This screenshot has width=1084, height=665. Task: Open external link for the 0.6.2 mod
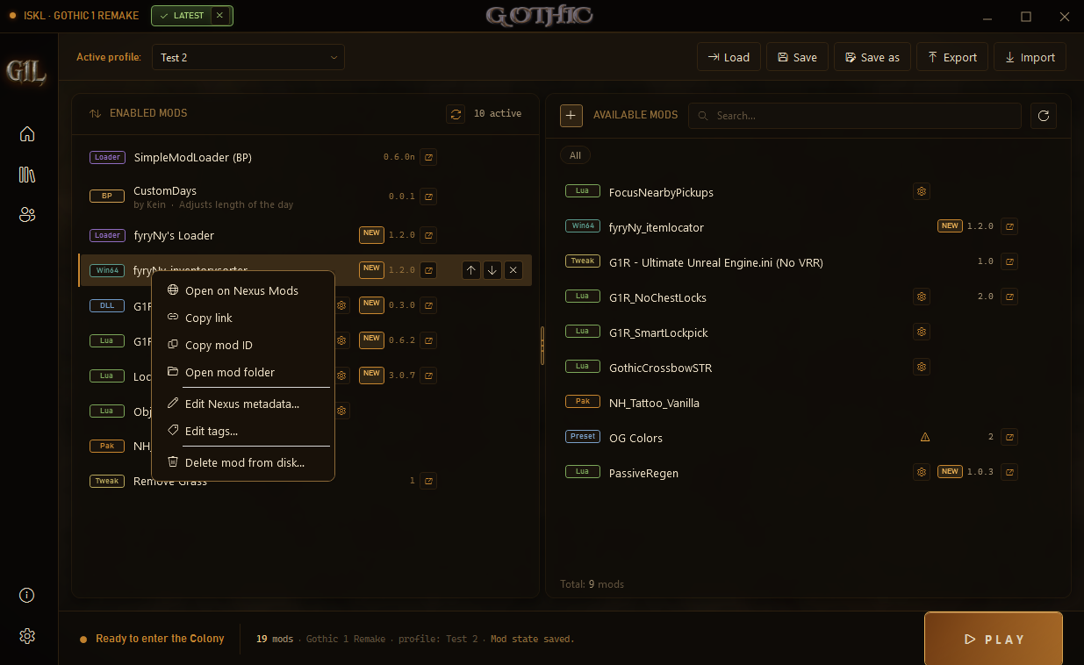(x=428, y=340)
